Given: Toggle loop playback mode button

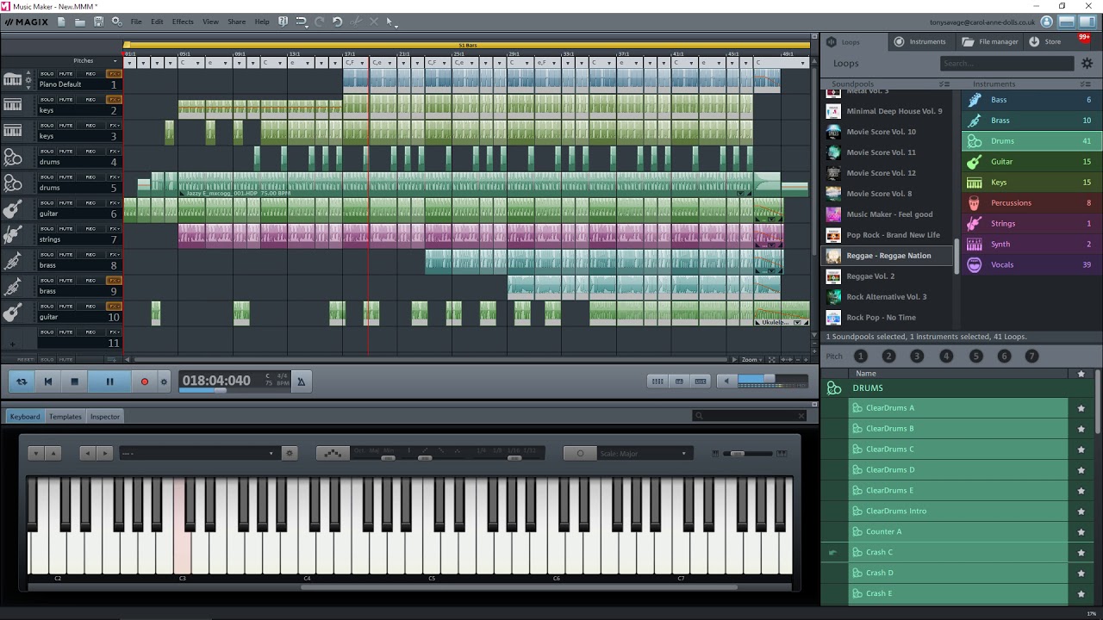Looking at the screenshot, I should [22, 381].
